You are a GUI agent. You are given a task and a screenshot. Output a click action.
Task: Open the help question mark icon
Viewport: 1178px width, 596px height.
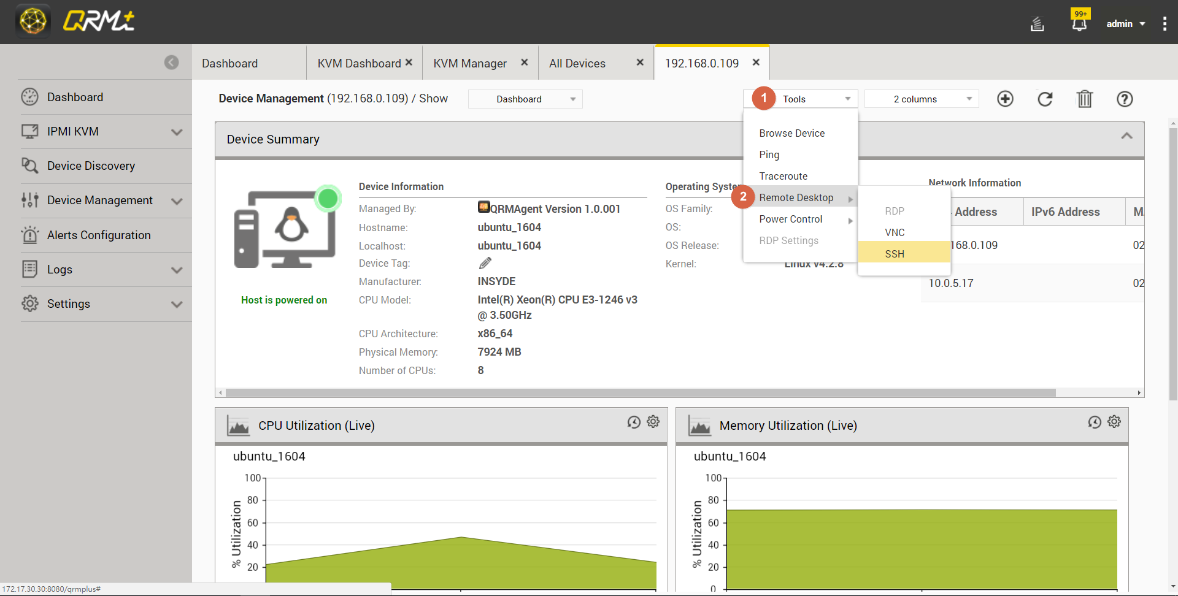coord(1125,99)
